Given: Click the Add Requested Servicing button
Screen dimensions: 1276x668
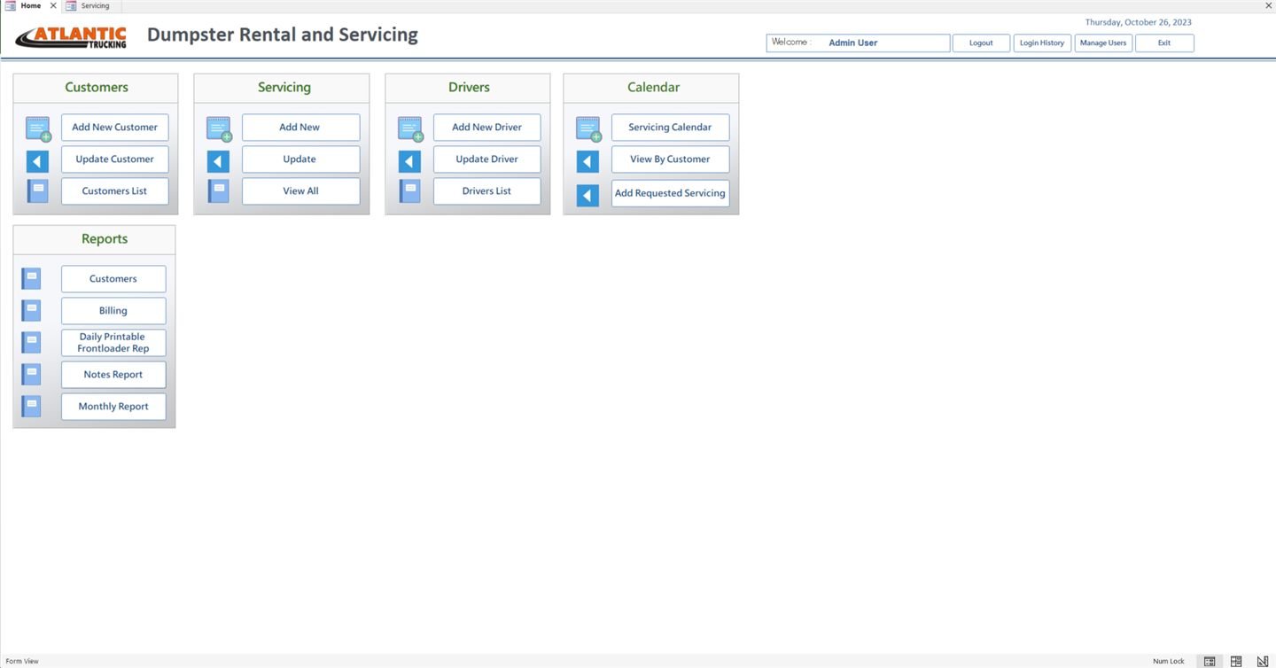Looking at the screenshot, I should [x=670, y=193].
